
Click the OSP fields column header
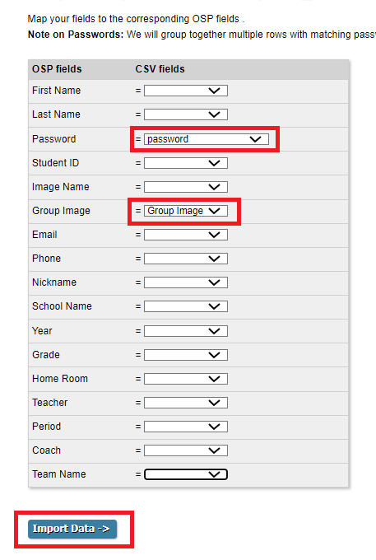click(x=57, y=69)
